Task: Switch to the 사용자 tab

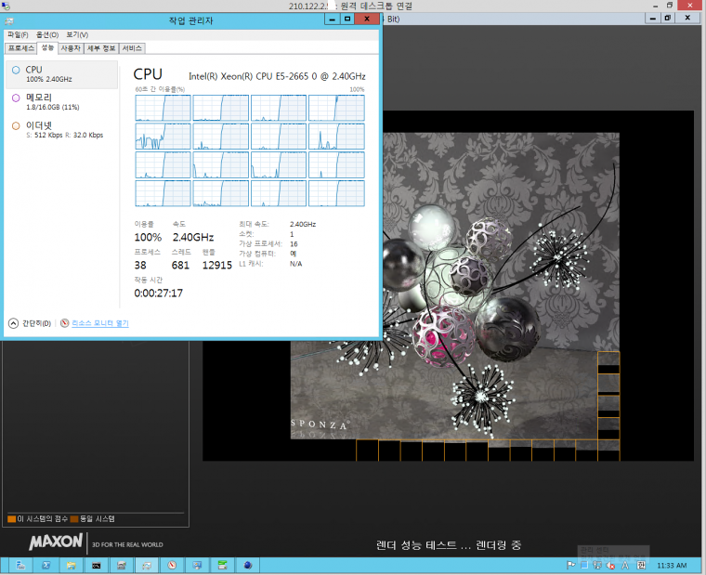Action: coord(71,48)
